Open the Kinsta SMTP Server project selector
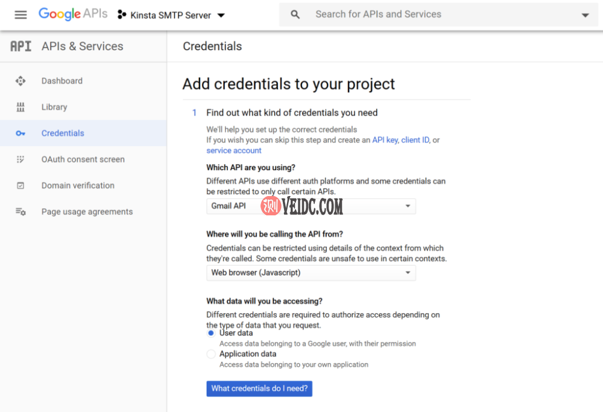Screen dimensions: 603x412 (x=171, y=15)
